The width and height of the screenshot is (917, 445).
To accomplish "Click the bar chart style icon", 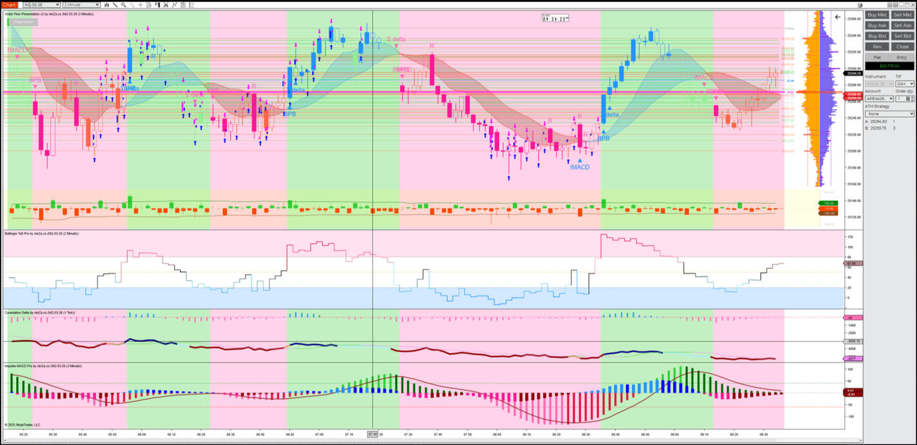I will click(x=106, y=5).
